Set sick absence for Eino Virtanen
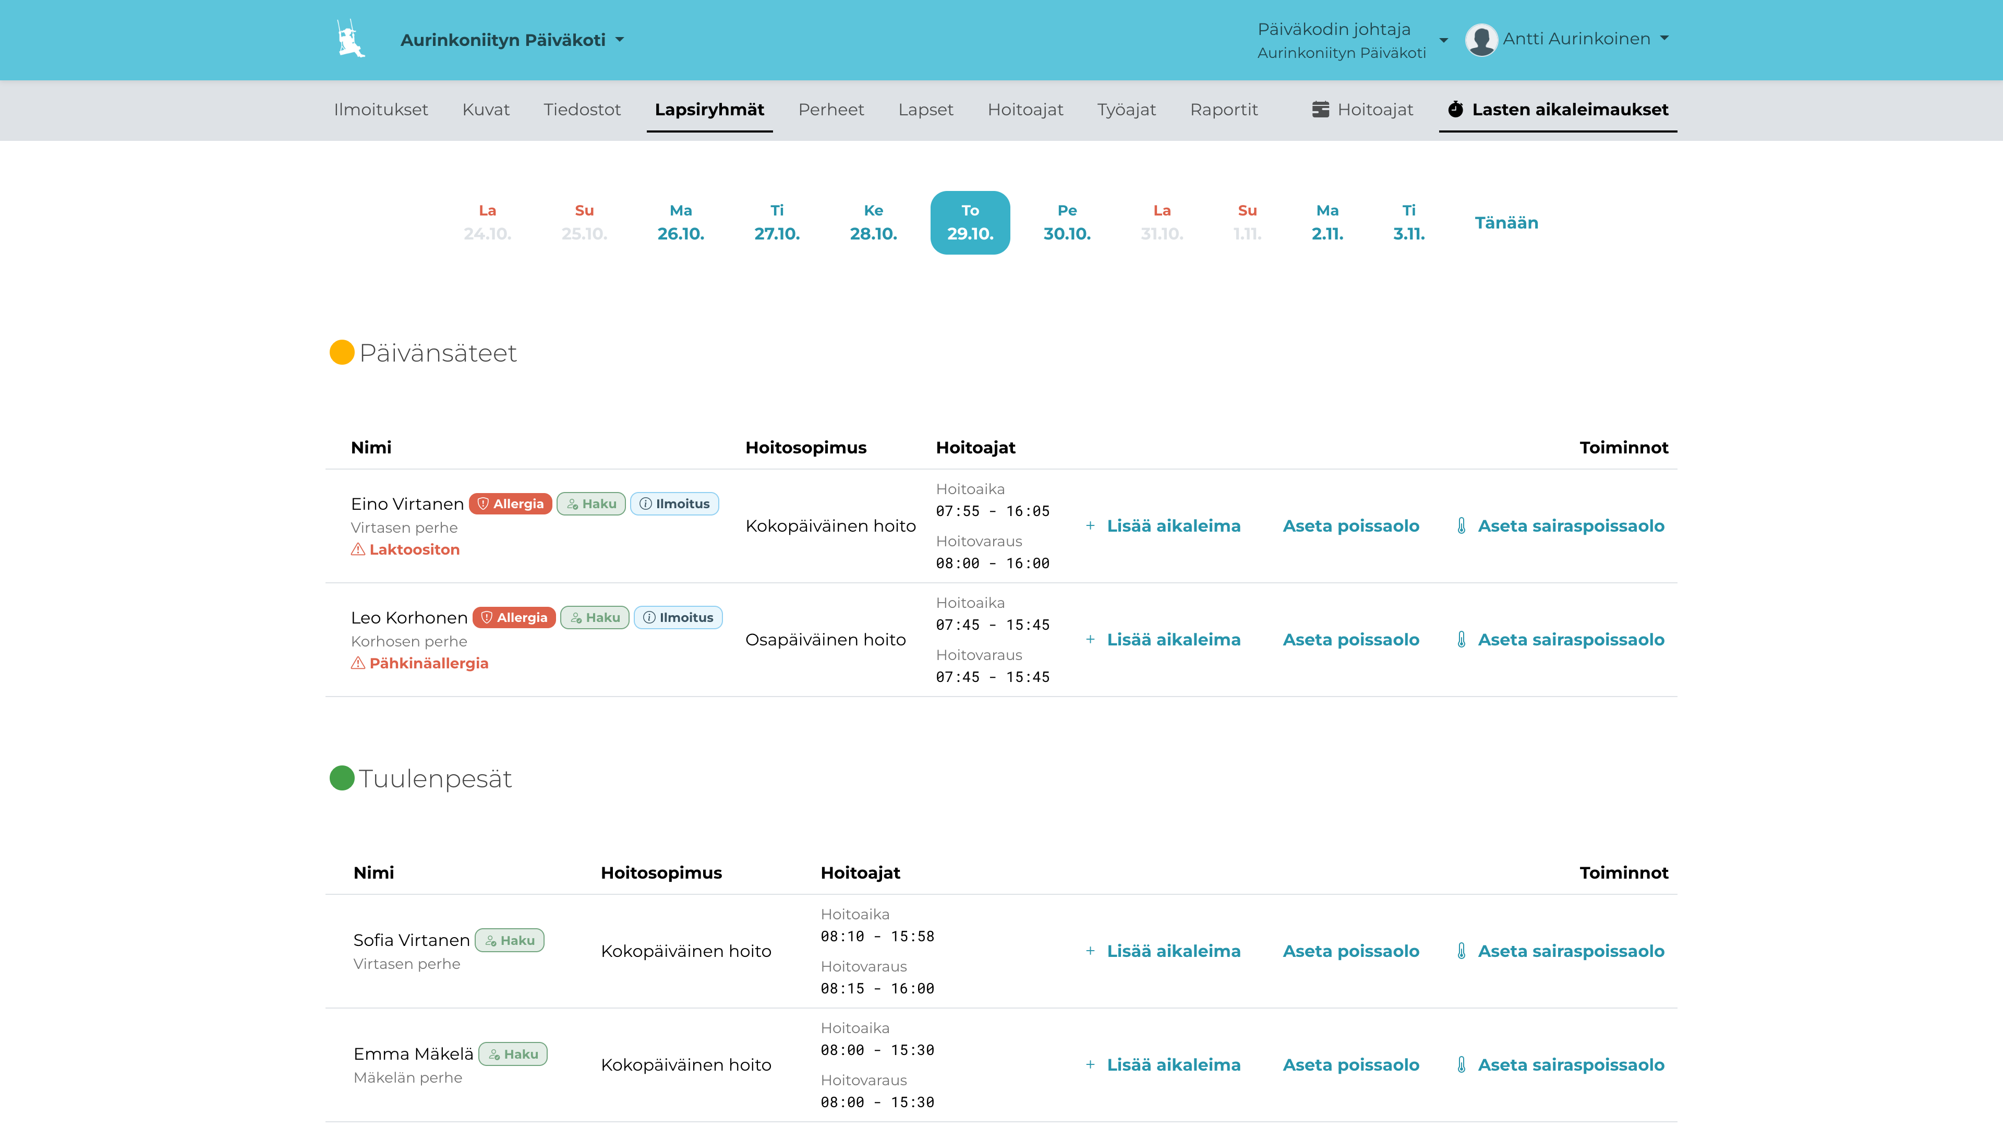Viewport: 2003px width, 1127px height. (x=1561, y=526)
